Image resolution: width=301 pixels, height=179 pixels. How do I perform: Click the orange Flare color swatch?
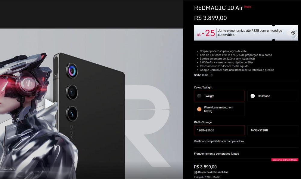coord(199,109)
